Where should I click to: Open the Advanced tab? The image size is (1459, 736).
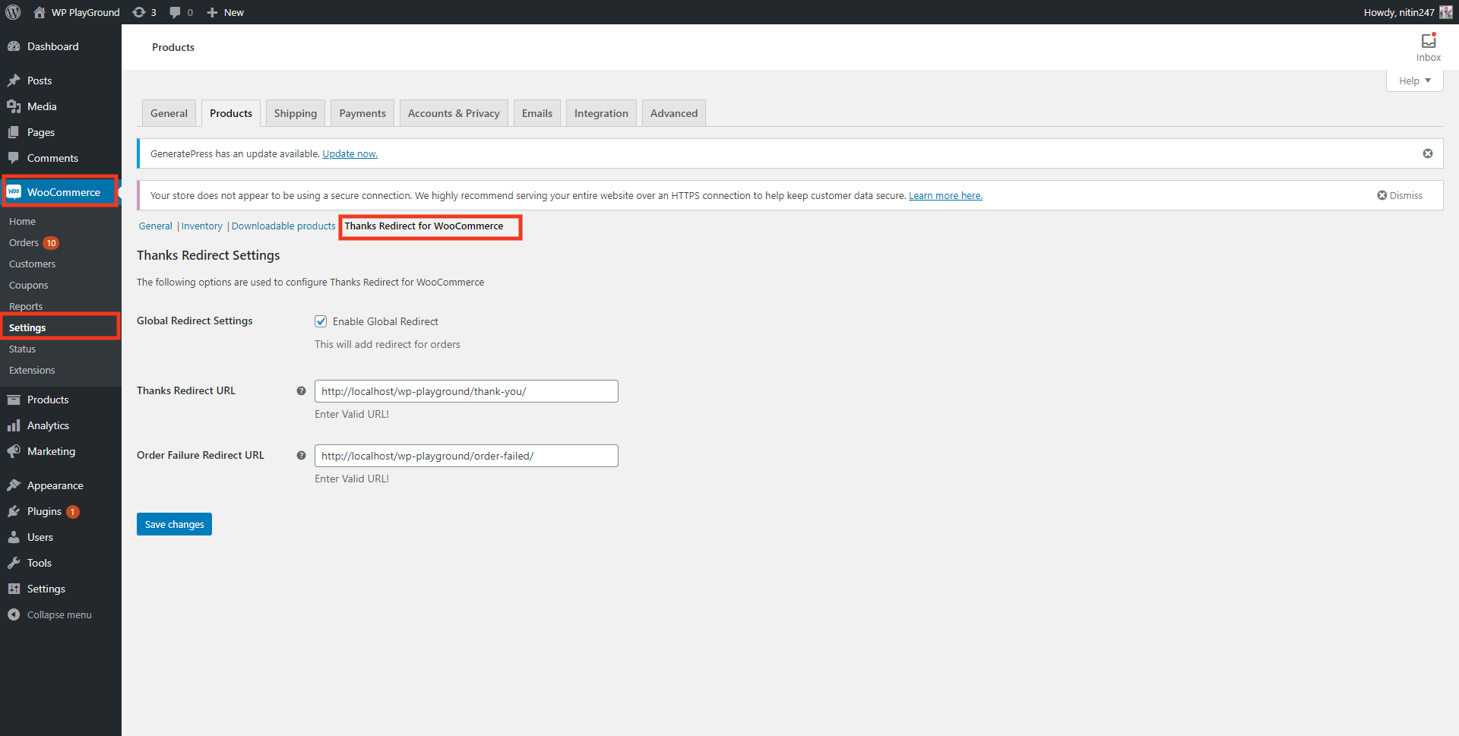(674, 113)
